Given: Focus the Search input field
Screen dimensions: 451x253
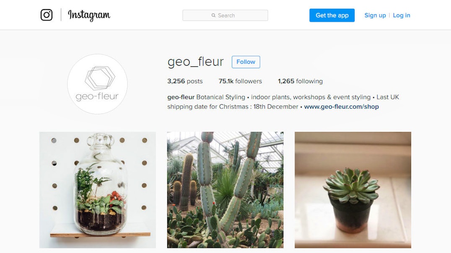Looking at the screenshot, I should (x=225, y=15).
